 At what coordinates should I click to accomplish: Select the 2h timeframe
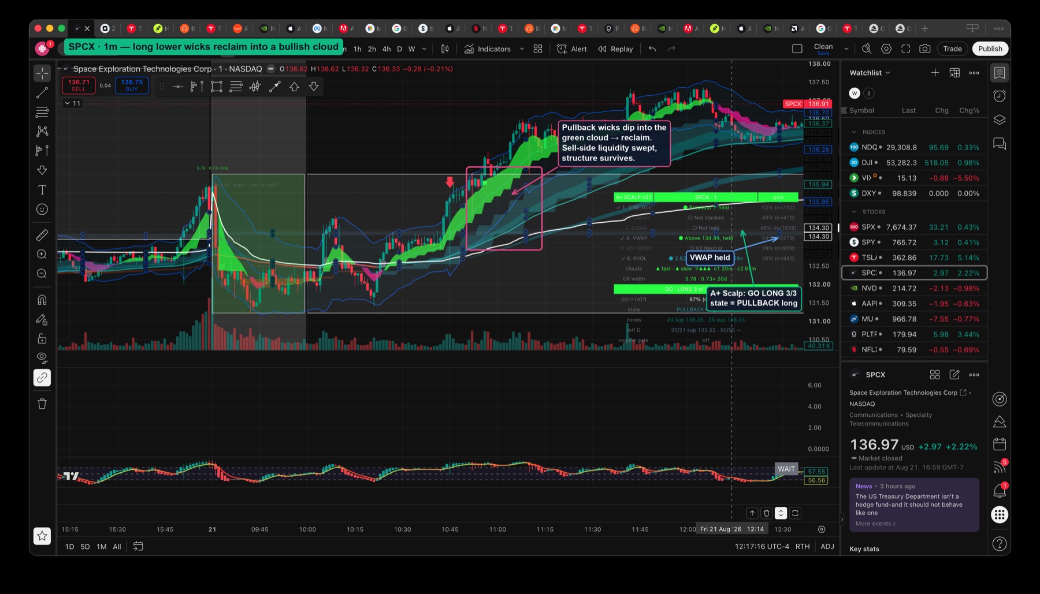(372, 49)
